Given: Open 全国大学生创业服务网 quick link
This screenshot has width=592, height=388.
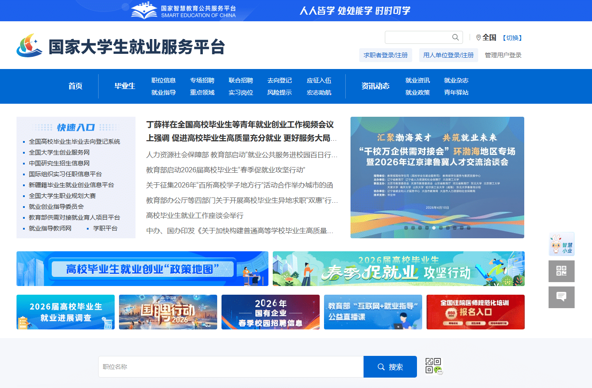Looking at the screenshot, I should pos(60,152).
